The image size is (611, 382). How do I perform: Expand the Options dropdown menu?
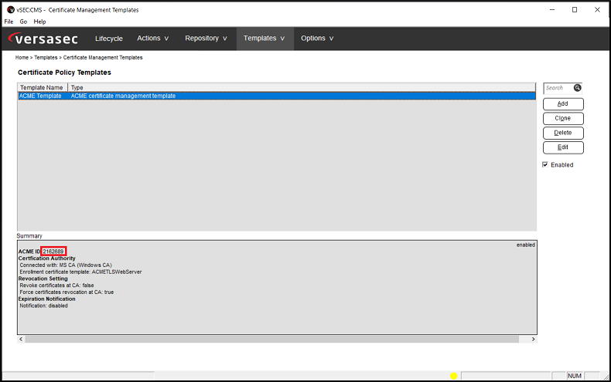[317, 38]
